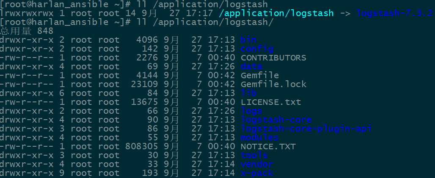Click the file size 13675

[x=144, y=102]
